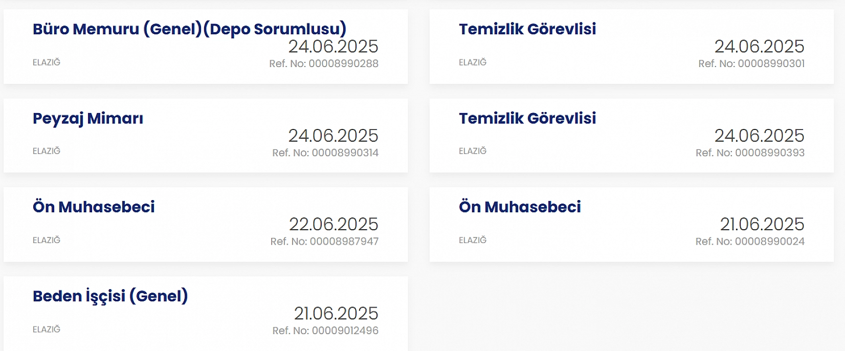
Task: Click the 21.06.2025 date on Beden İşçisi card
Action: click(336, 313)
